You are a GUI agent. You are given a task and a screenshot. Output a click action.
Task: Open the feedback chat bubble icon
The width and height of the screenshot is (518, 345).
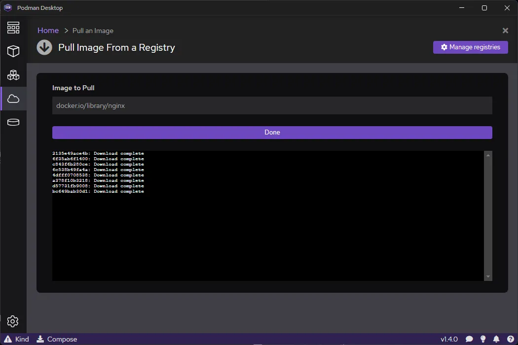point(469,339)
